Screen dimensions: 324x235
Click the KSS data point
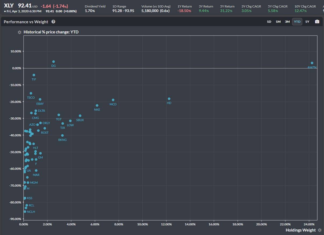[25, 198]
